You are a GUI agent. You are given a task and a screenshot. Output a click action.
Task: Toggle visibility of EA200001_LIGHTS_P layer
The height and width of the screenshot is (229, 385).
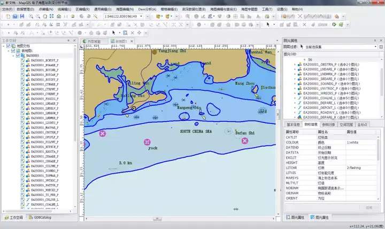coord(22,123)
